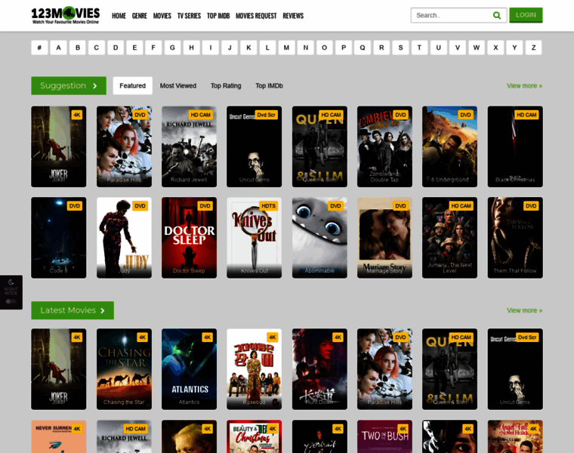
Task: Open Zombieland Double Tap poster
Action: pos(384,146)
